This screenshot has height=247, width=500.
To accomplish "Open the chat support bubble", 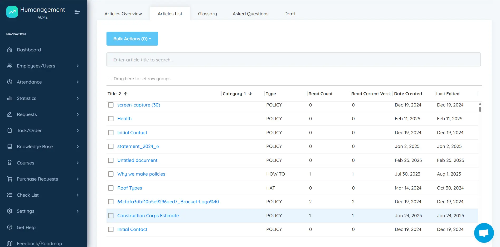I will (484, 233).
